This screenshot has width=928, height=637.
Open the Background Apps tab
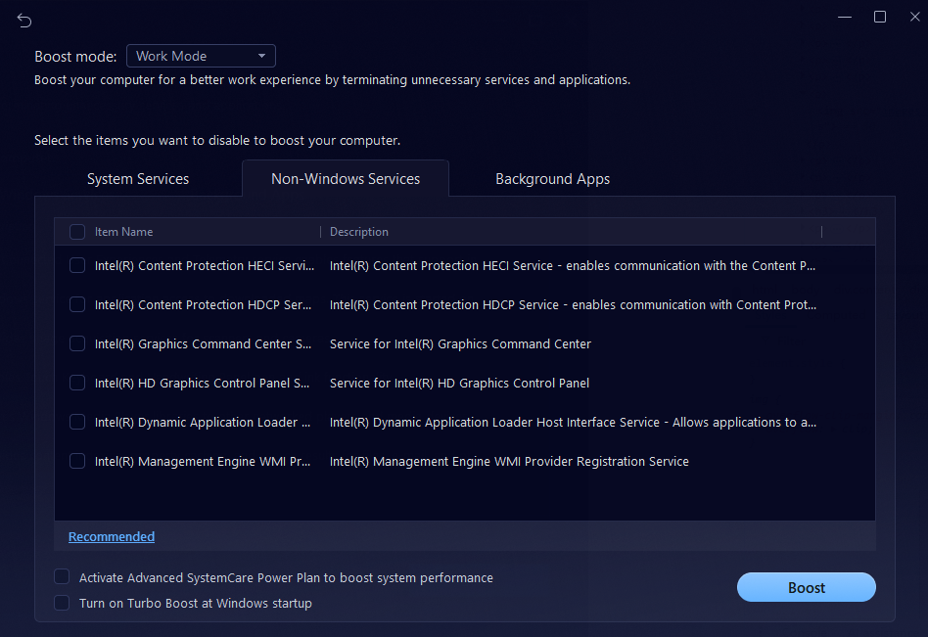(552, 179)
